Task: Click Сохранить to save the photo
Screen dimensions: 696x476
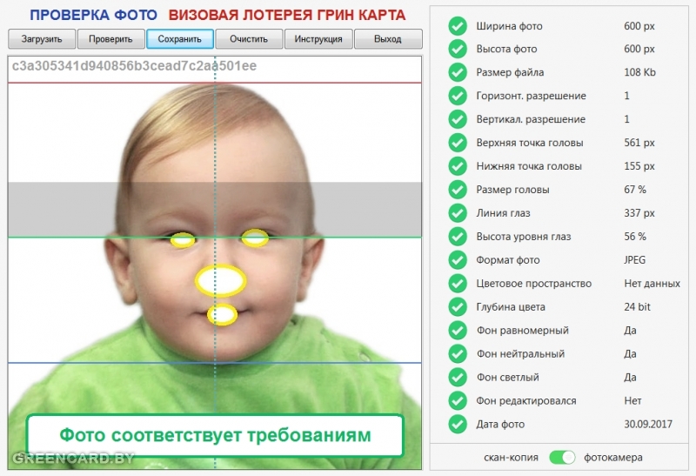Action: pyautogui.click(x=180, y=39)
